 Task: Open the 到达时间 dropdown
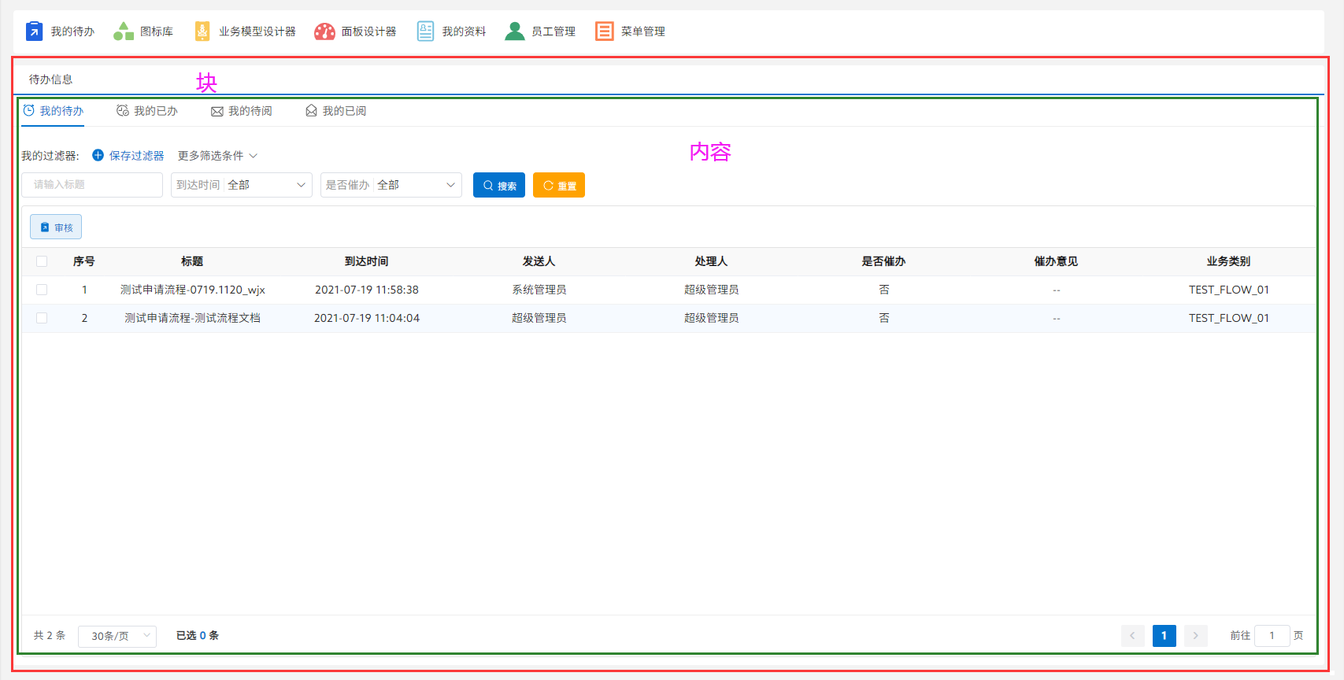242,185
